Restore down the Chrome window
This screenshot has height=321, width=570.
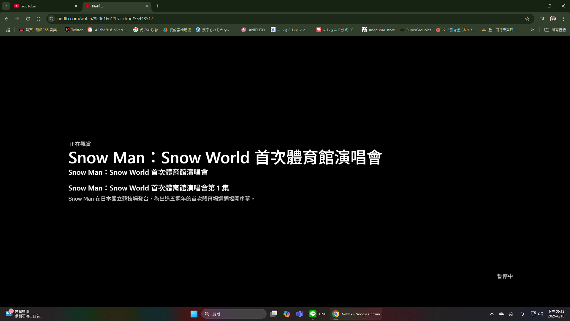click(550, 6)
